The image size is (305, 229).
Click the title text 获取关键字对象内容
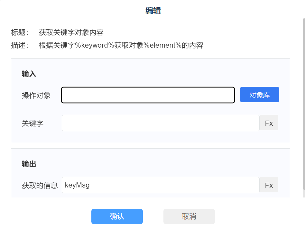(x=71, y=32)
